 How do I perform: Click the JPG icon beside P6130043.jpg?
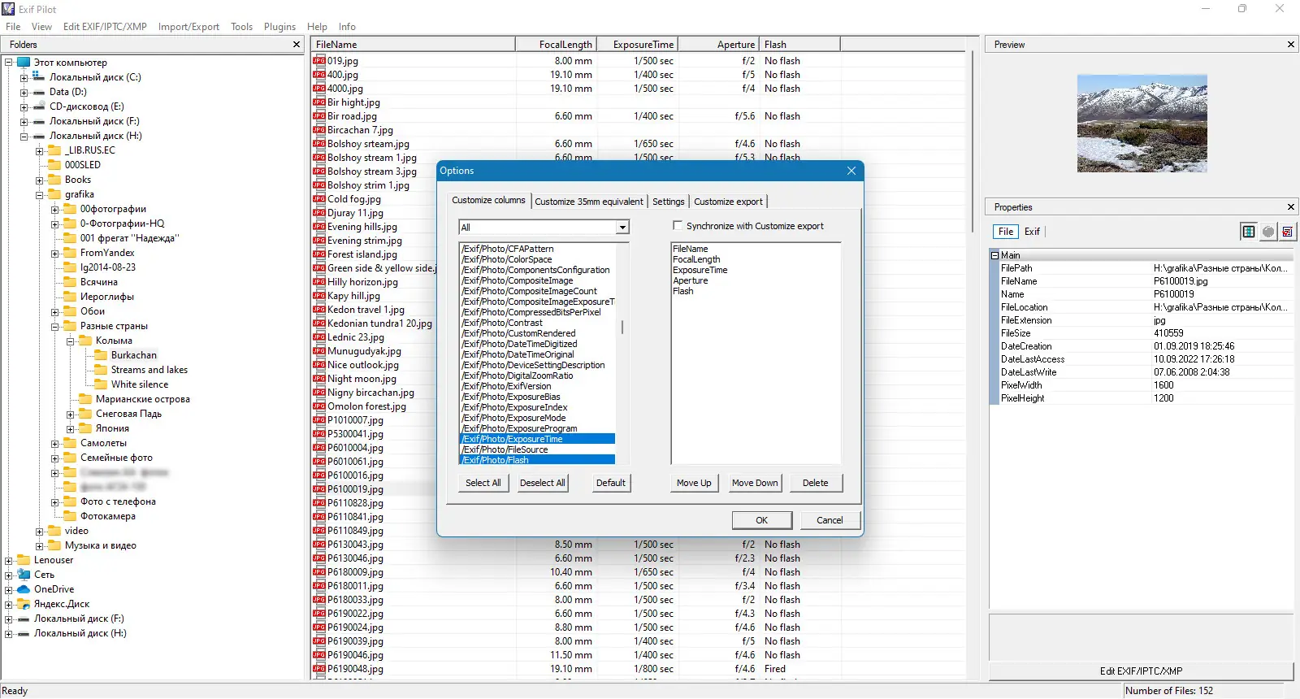(319, 545)
